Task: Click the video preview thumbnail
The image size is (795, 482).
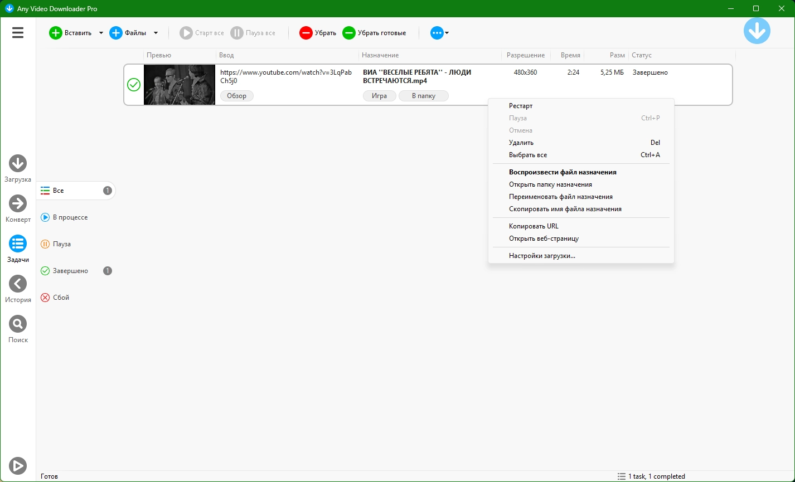Action: point(180,85)
